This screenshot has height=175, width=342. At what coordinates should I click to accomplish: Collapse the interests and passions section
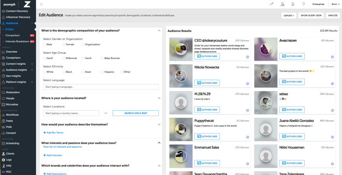coord(159,143)
